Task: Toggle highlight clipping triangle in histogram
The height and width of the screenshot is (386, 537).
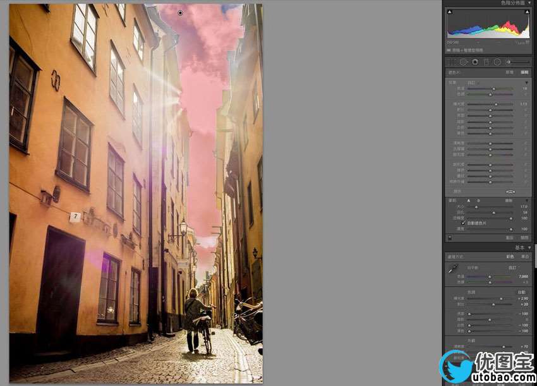Action: [x=527, y=12]
